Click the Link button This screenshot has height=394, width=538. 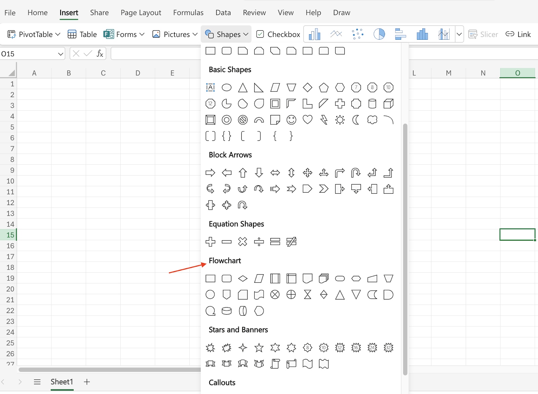pos(518,34)
